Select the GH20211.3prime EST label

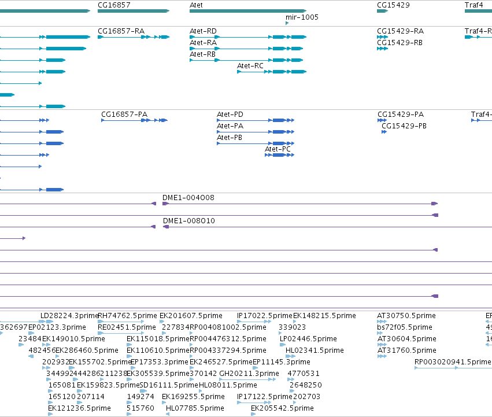249,374
